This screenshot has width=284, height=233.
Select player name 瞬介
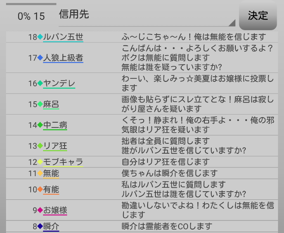tap(51, 226)
